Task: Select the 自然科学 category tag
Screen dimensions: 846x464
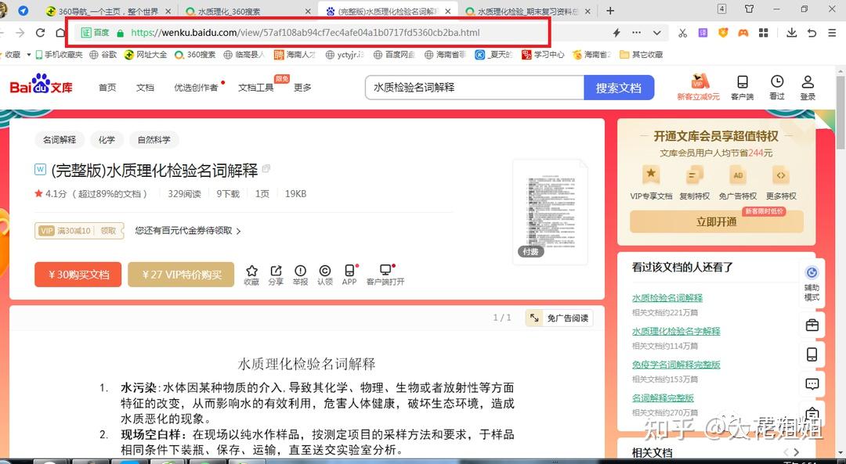Action: [154, 139]
